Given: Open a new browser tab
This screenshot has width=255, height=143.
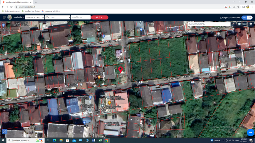Looking at the screenshot, I should (x=36, y=2).
